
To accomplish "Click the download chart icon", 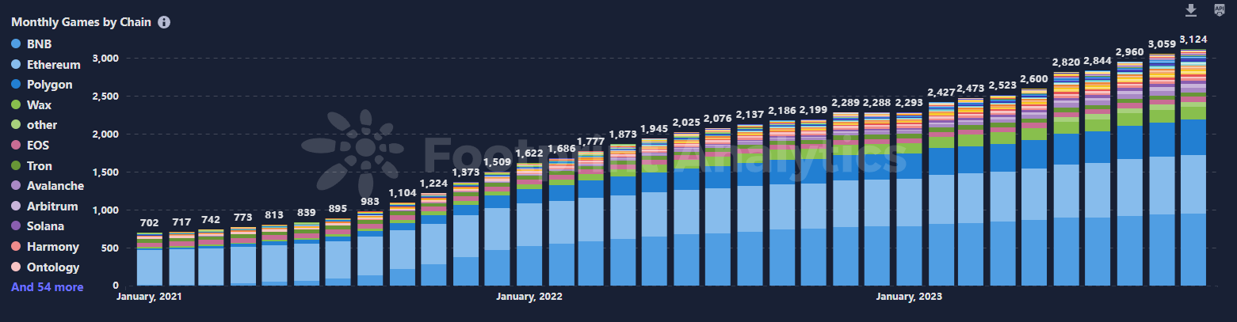I will tap(1190, 10).
